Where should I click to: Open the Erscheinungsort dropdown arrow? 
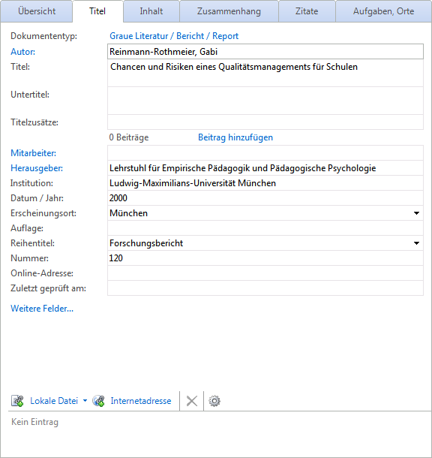(x=416, y=213)
